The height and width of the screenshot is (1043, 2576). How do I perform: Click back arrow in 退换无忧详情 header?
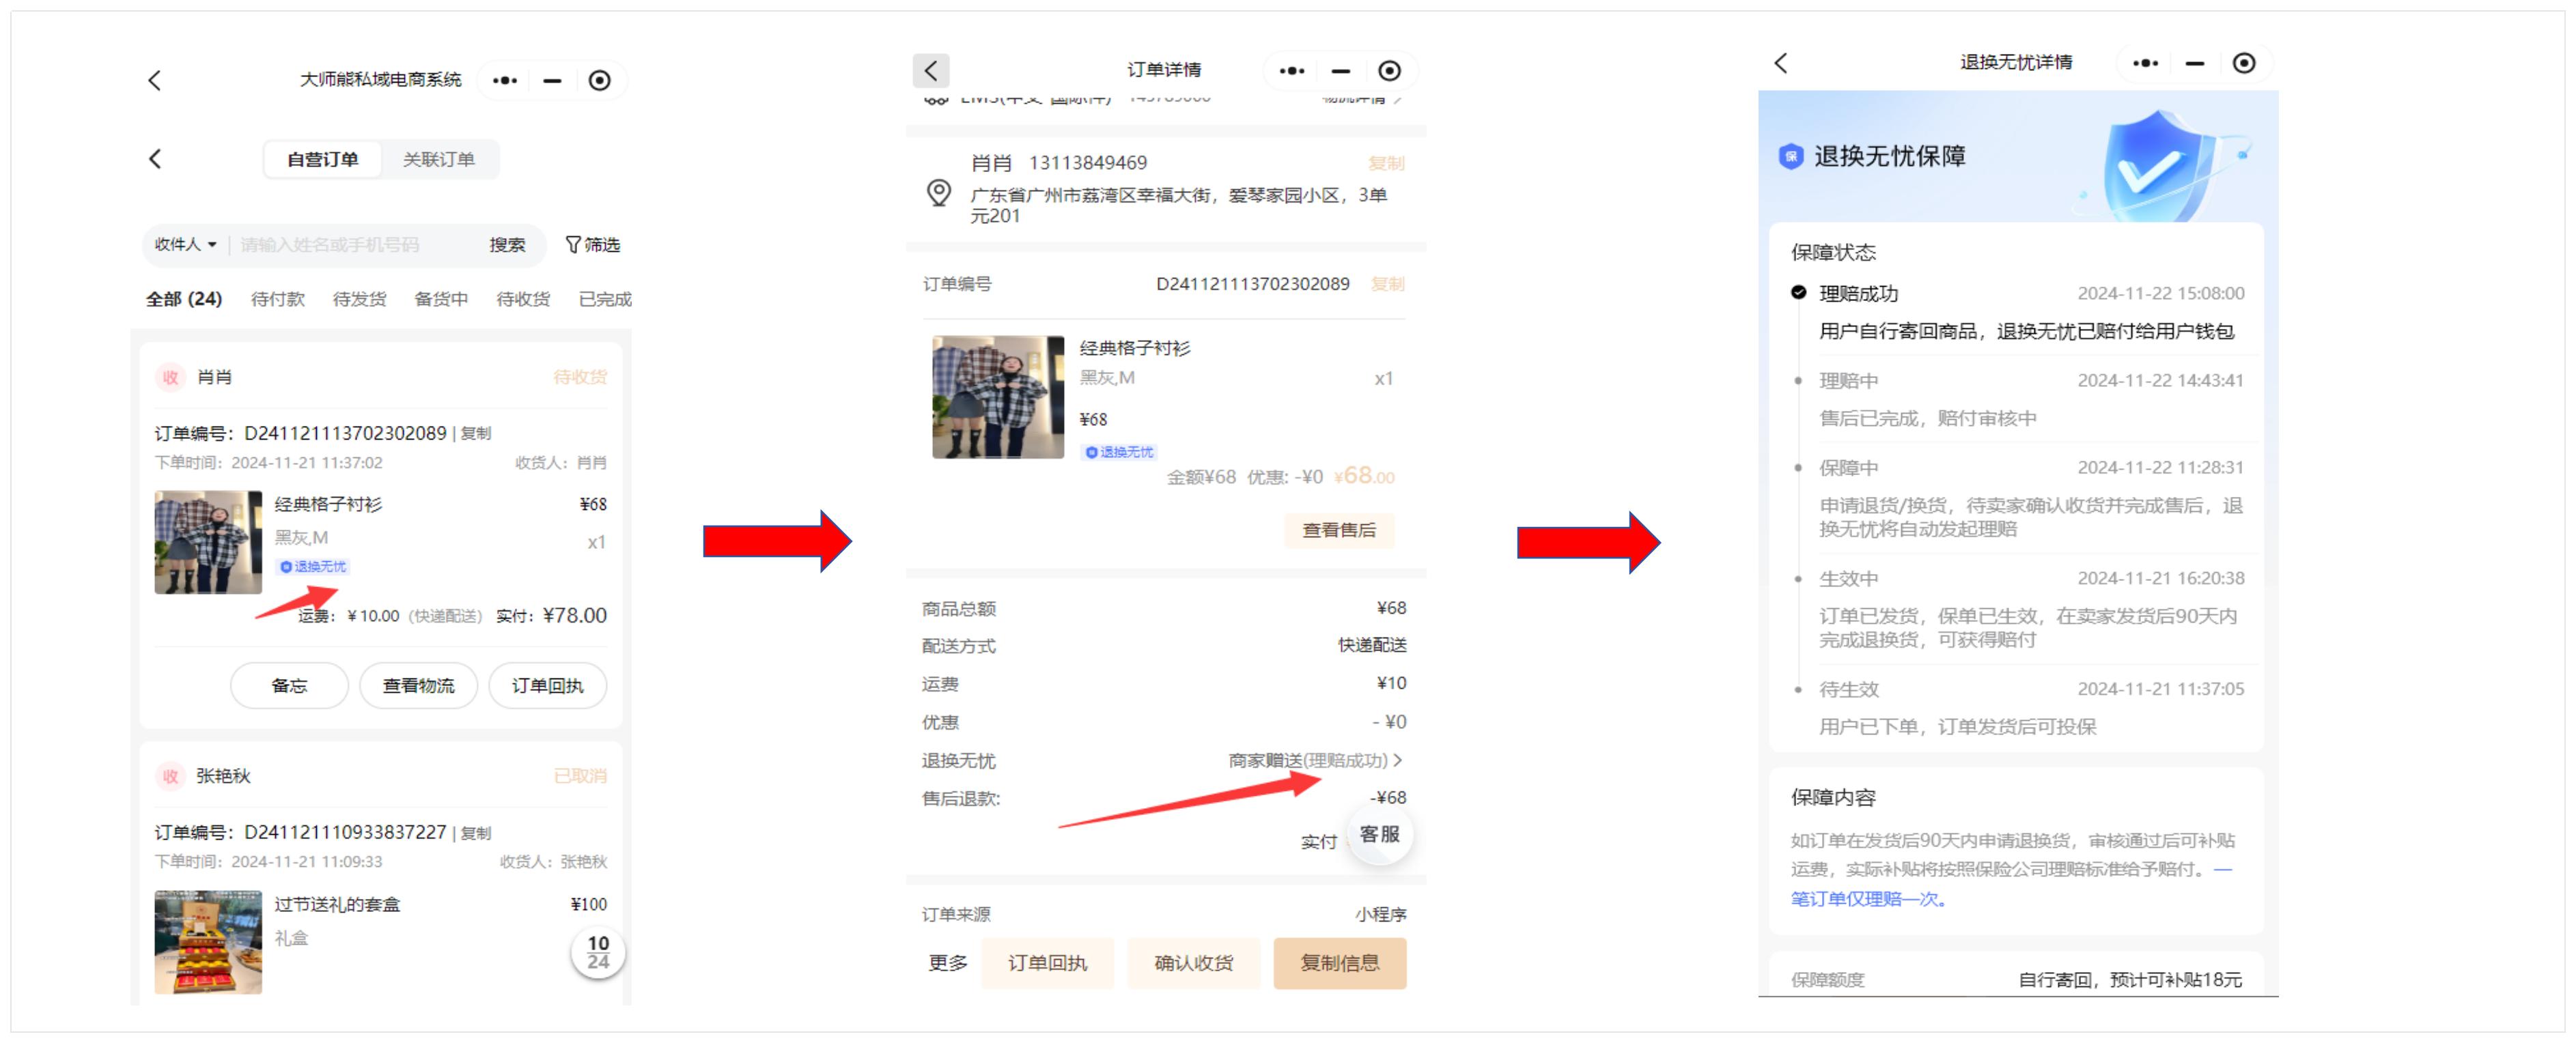(x=1781, y=63)
